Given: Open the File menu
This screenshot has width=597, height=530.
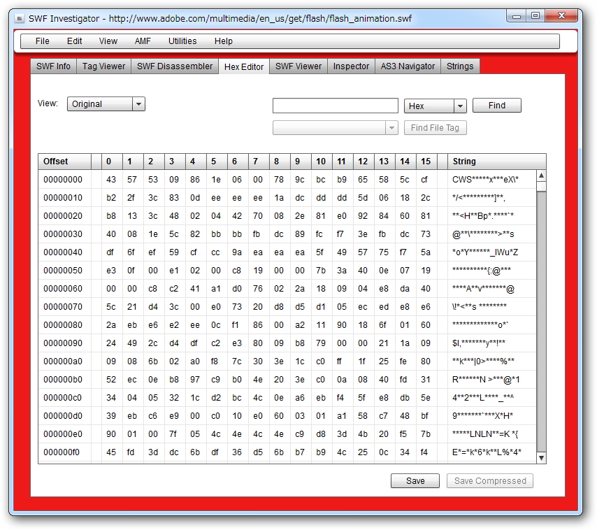Looking at the screenshot, I should [42, 41].
